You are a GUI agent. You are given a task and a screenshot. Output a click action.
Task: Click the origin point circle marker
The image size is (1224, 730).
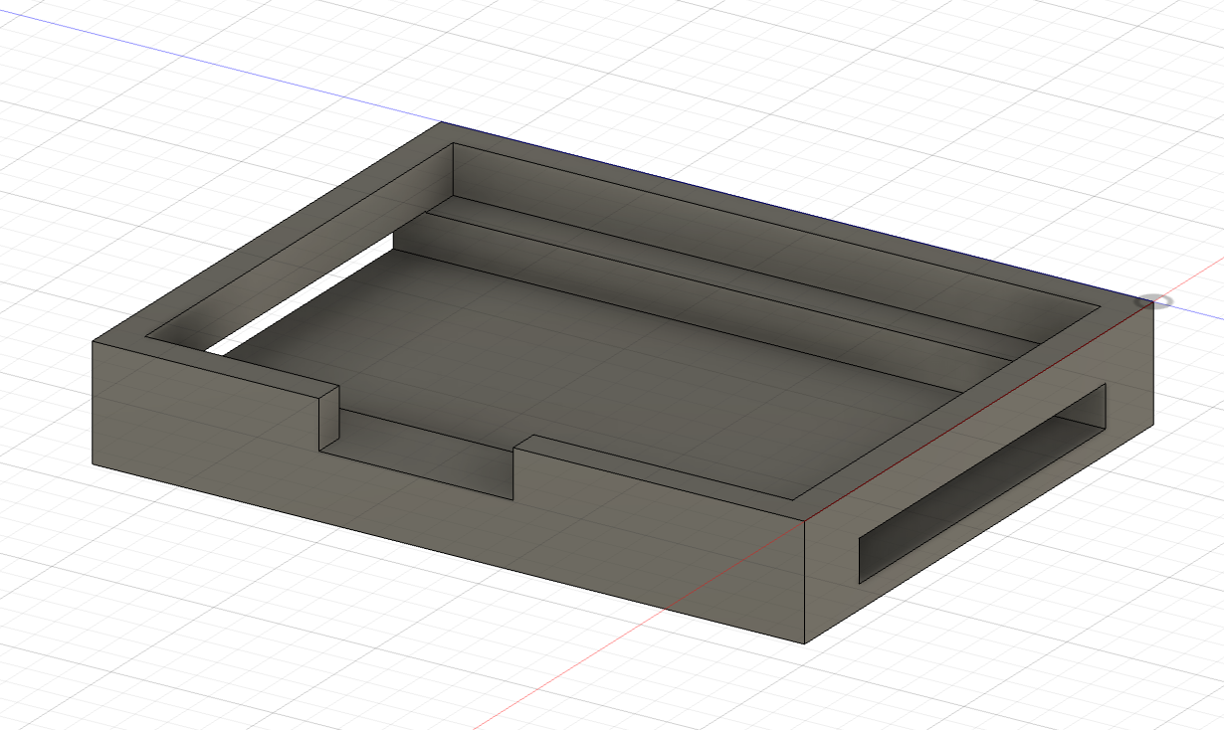pos(1153,300)
